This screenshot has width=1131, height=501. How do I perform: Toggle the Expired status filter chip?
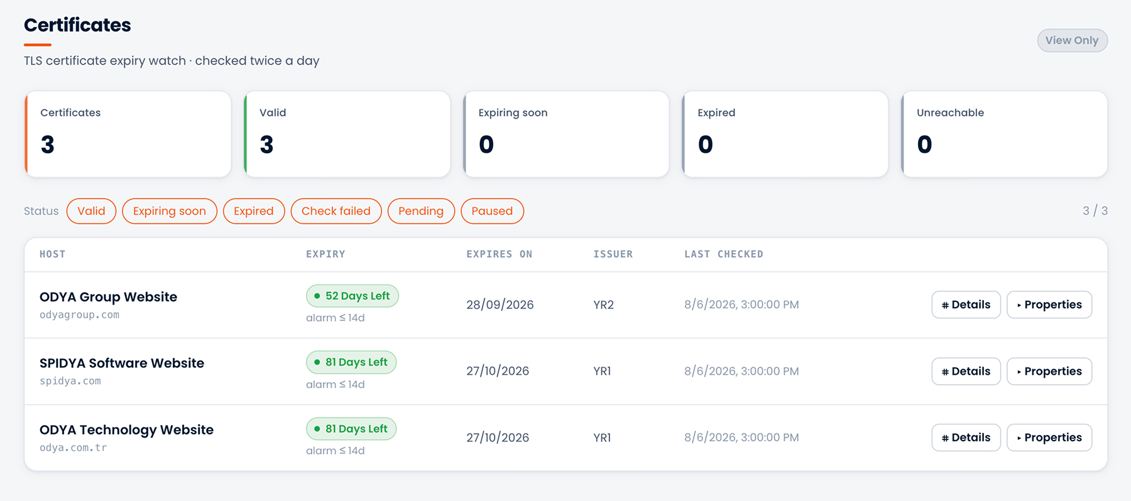254,211
